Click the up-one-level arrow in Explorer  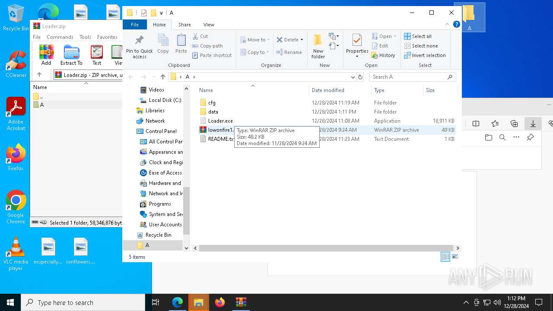[x=162, y=77]
